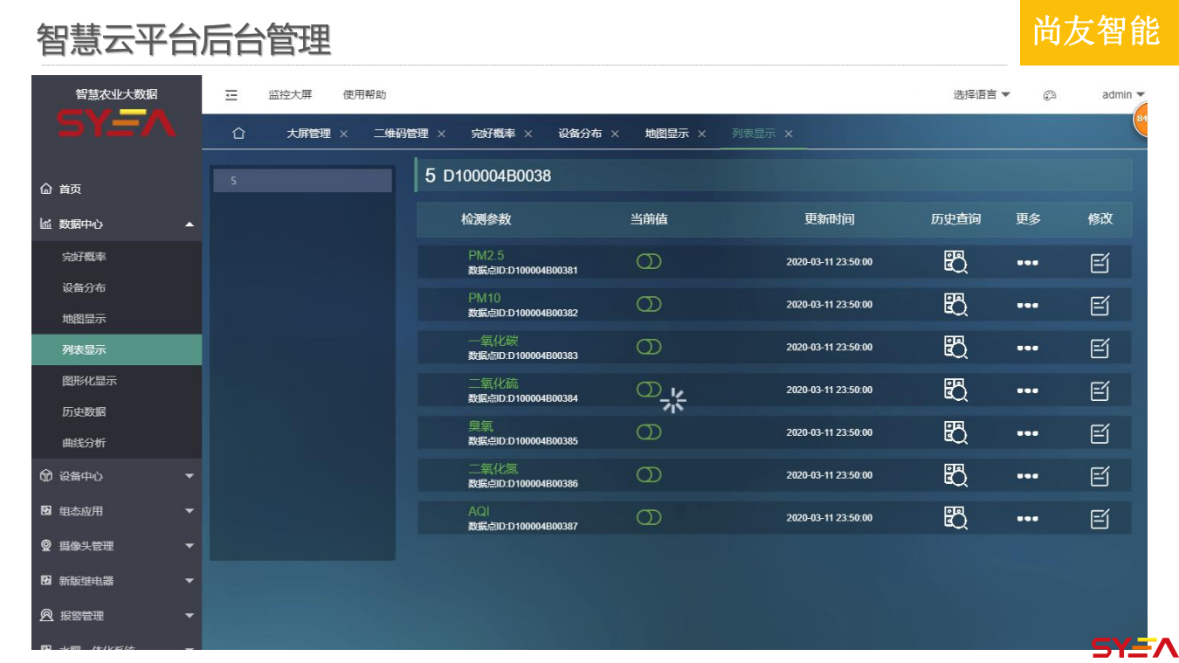The height and width of the screenshot is (663, 1179).
Task: Collapse the 数据中心 sidebar section
Action: (117, 224)
